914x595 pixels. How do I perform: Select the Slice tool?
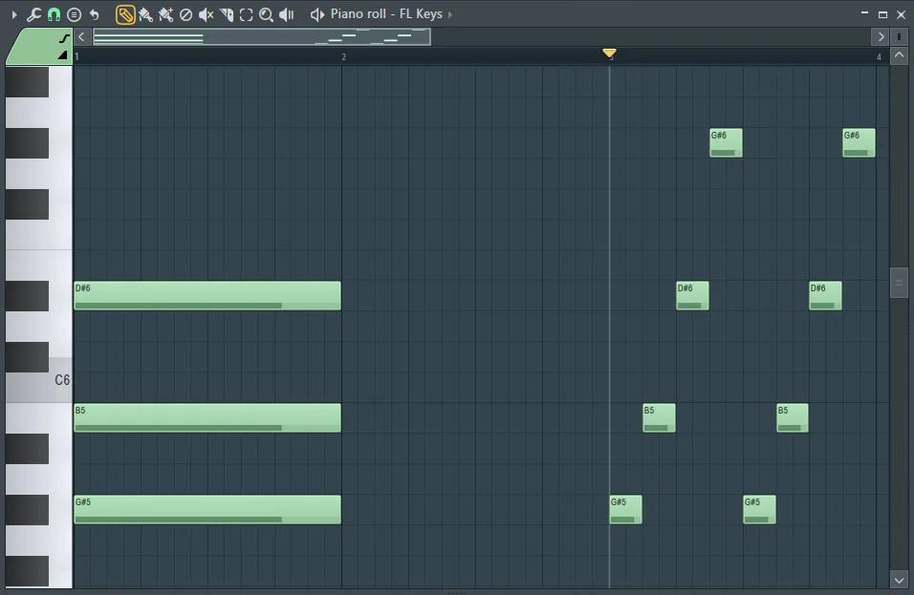point(227,14)
